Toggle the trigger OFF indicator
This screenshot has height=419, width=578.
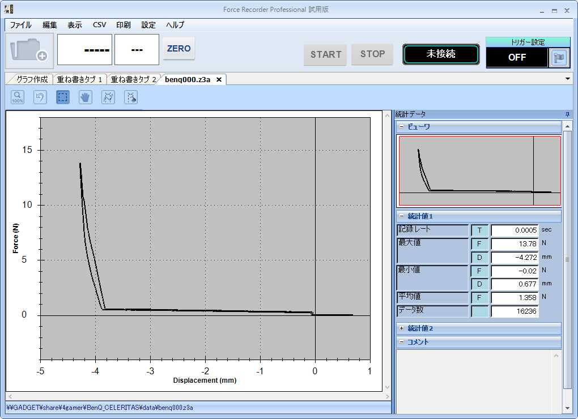pyautogui.click(x=517, y=57)
